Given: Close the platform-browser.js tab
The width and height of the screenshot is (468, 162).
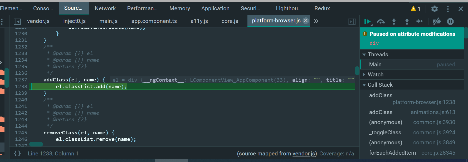Looking at the screenshot, I should point(306,21).
